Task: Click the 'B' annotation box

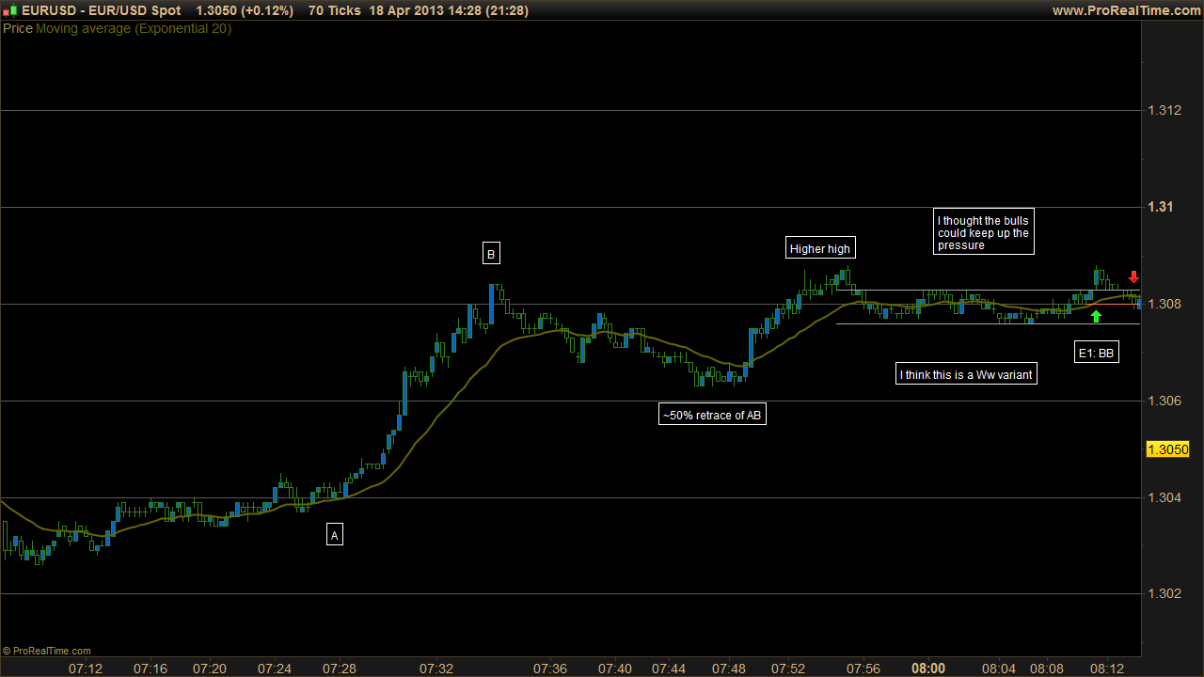Action: click(491, 253)
